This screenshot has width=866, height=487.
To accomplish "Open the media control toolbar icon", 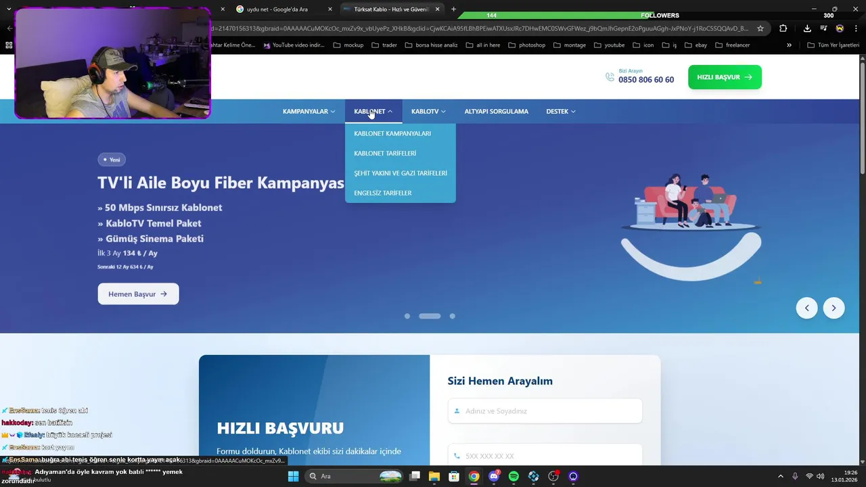I will (823, 28).
